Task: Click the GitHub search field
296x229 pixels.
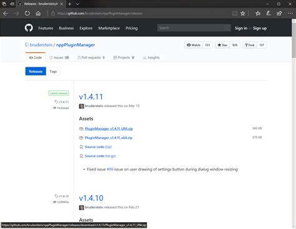Action: coord(194,28)
